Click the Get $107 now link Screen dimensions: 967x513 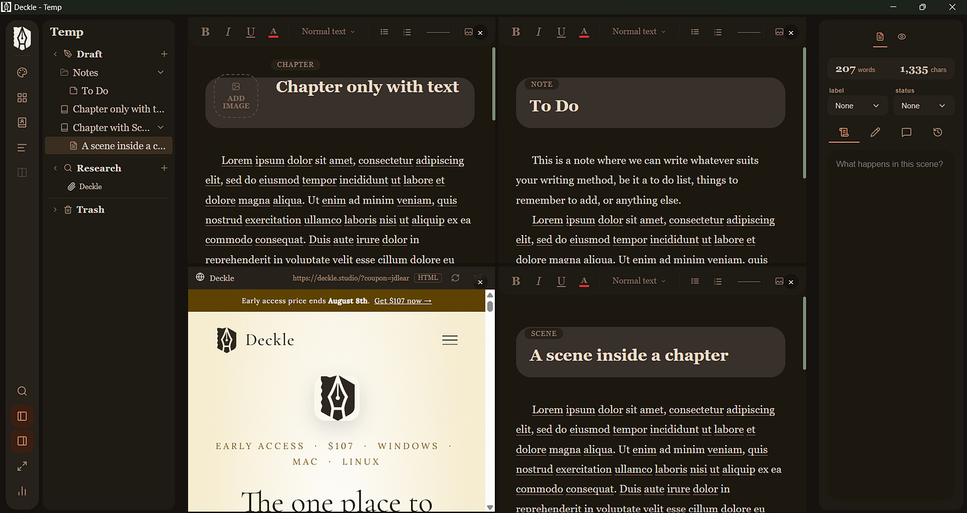402,301
